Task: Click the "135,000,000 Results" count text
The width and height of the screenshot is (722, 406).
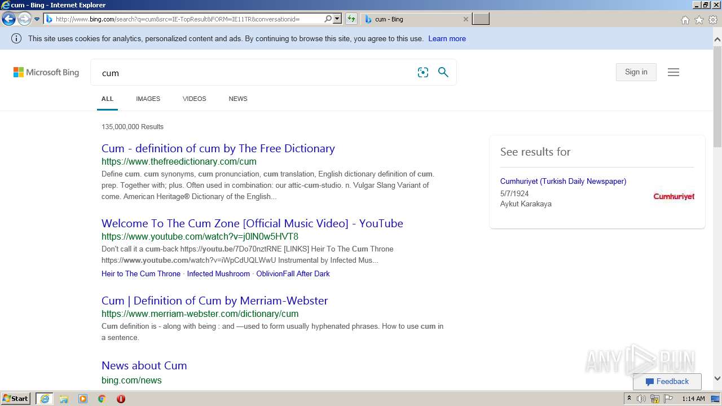Action: (133, 127)
